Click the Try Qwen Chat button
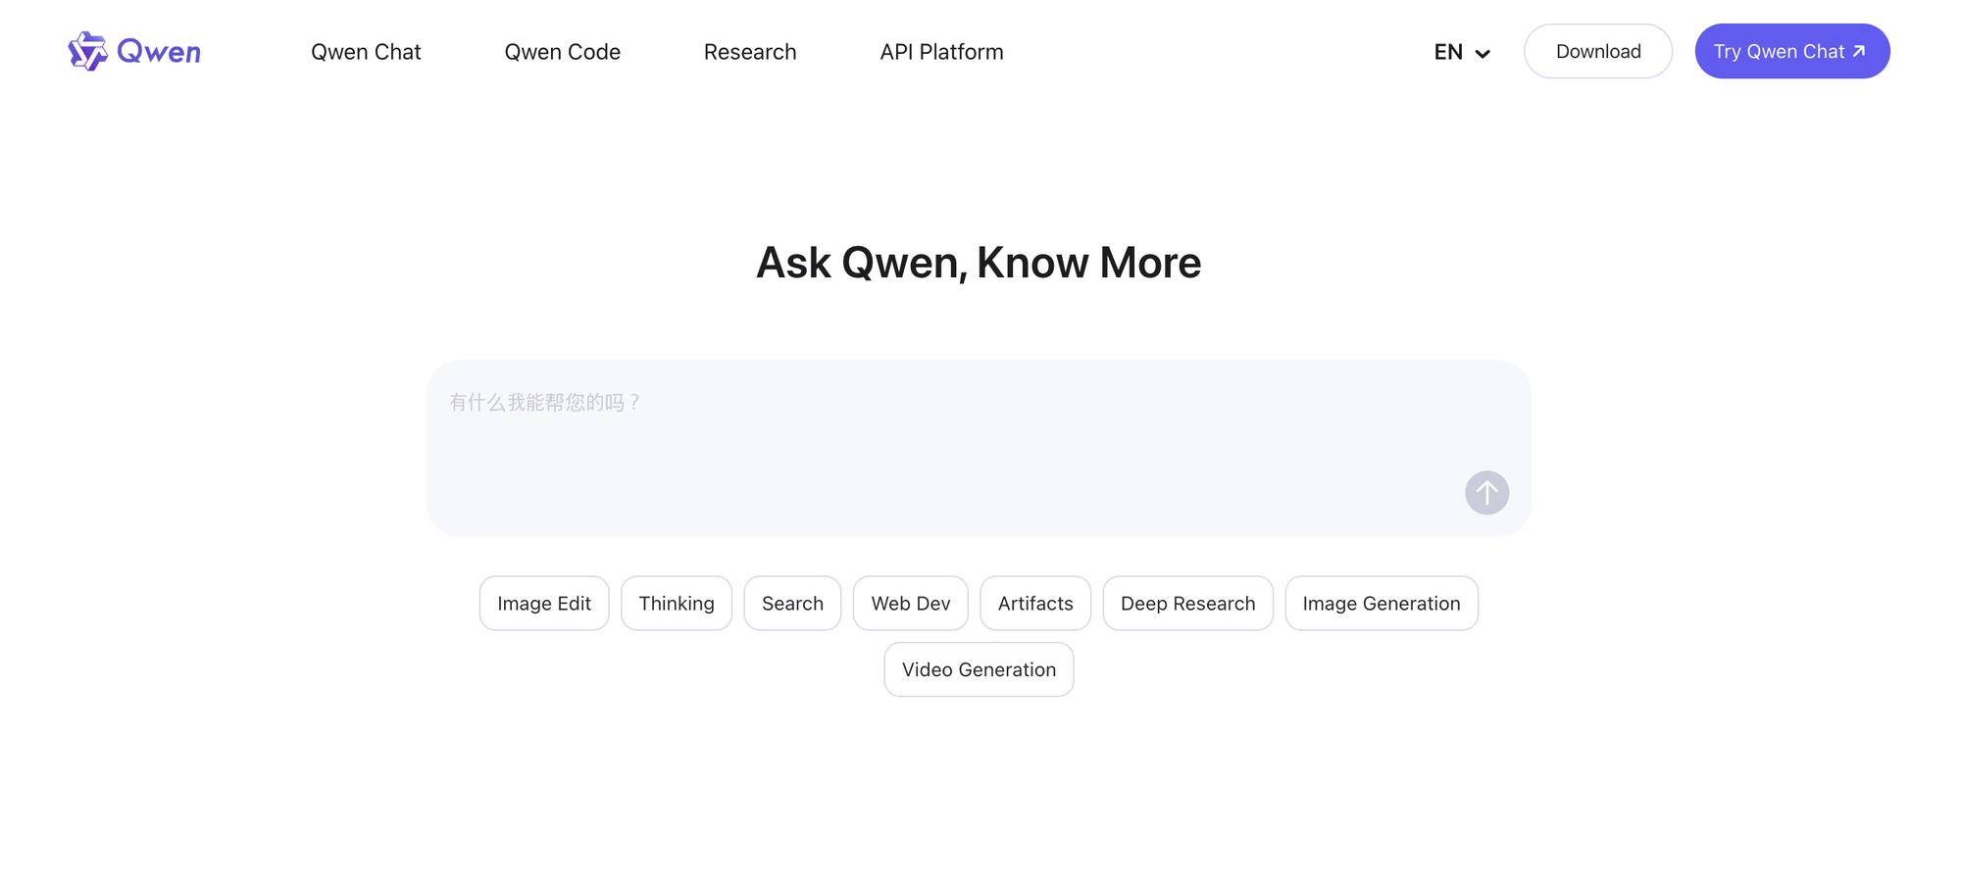1961x882 pixels. (1791, 51)
